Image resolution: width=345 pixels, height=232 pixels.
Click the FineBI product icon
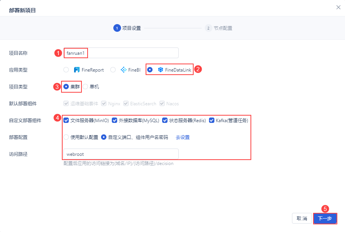pyautogui.click(x=124, y=70)
